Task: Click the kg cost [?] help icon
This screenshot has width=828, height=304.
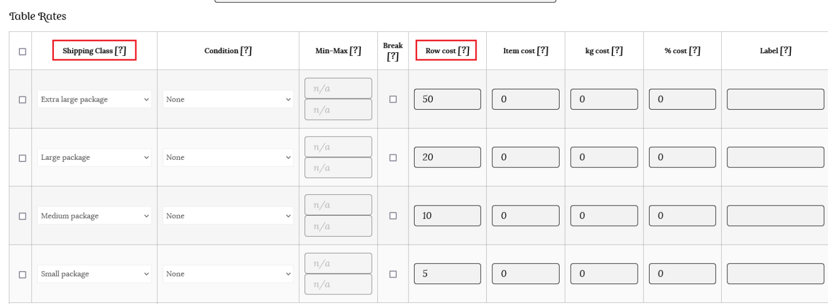Action: point(617,51)
